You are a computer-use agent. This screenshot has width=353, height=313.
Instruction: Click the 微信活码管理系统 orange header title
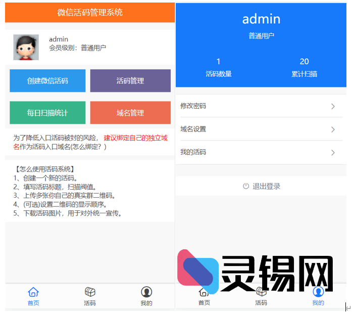[x=90, y=12]
